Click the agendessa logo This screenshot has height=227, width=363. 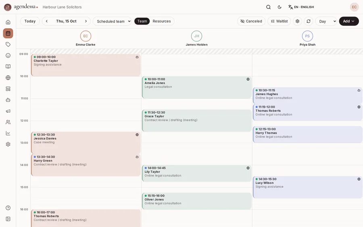(x=21, y=7)
